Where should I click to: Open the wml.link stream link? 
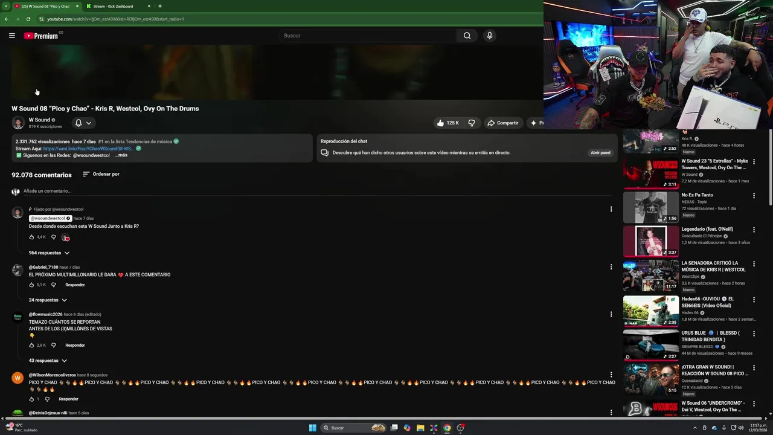pyautogui.click(x=88, y=149)
